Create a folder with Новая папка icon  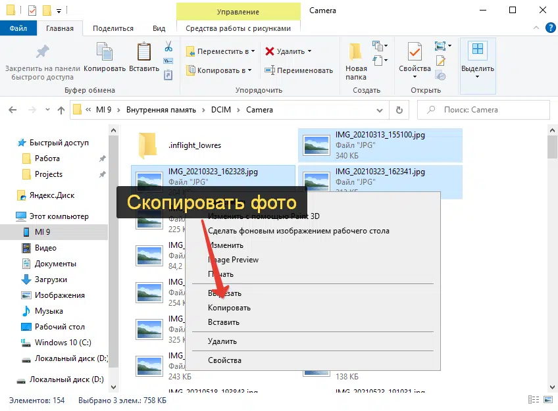click(356, 60)
